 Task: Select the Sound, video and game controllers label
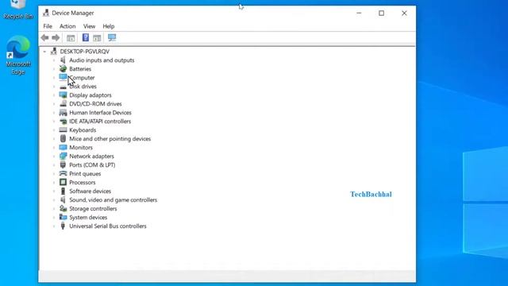click(114, 200)
